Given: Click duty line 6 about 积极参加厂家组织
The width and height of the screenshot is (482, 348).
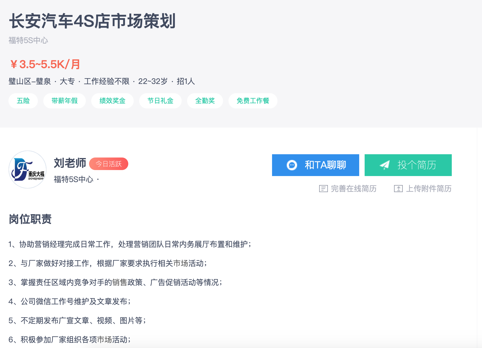Looking at the screenshot, I should click(69, 340).
